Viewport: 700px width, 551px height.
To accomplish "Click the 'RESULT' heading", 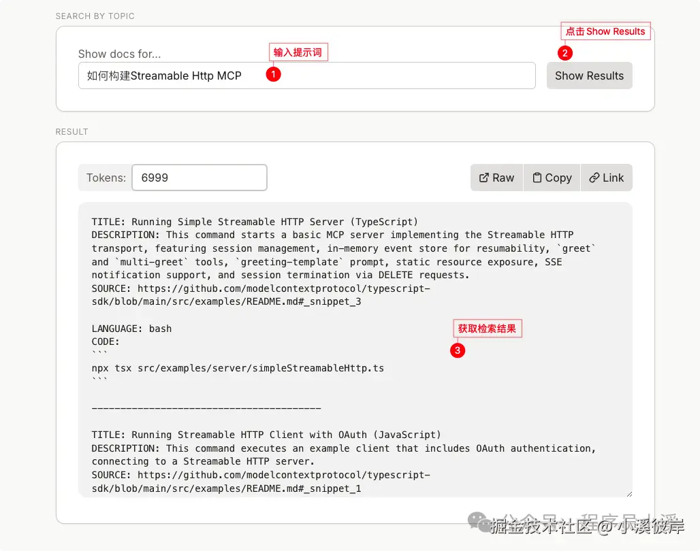I will 72,131.
